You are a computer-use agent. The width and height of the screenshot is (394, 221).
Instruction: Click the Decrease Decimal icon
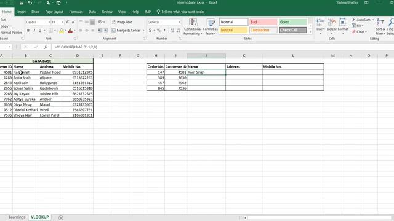tap(179, 30)
